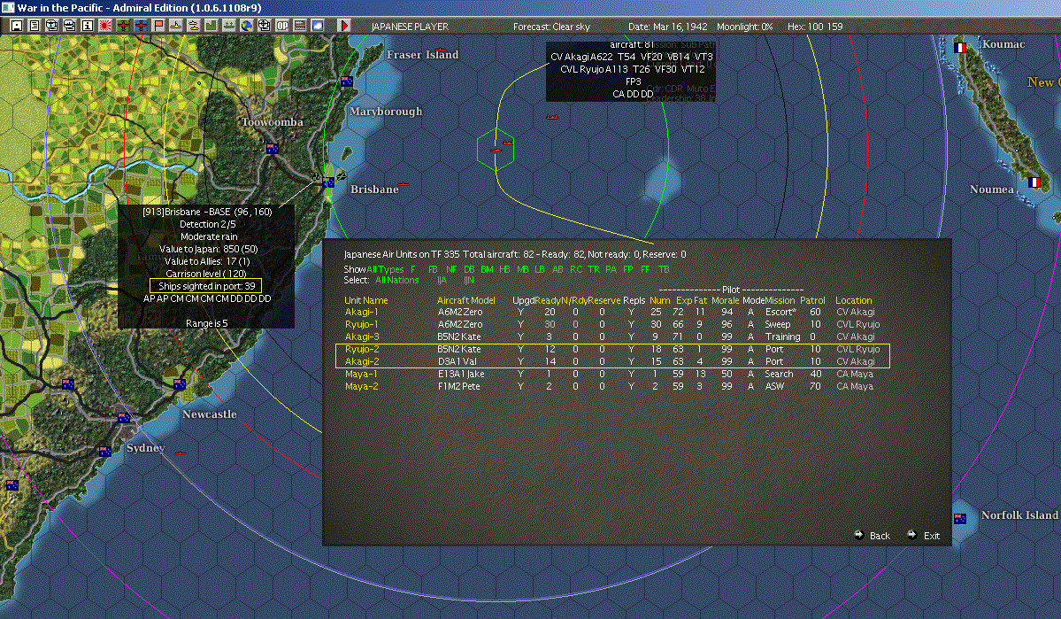Viewport: 1061px width, 619px height.
Task: Open the Akagi-3 air unit
Action: click(362, 337)
